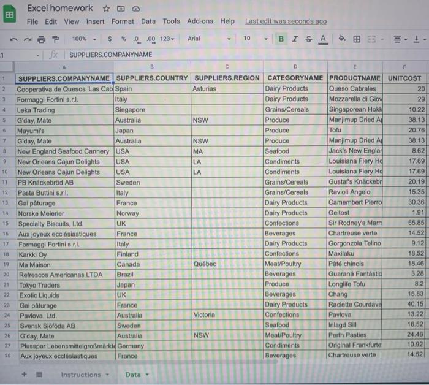Select the UNITCOST header cell
Viewport: 429px width, 385px height.
pos(404,78)
